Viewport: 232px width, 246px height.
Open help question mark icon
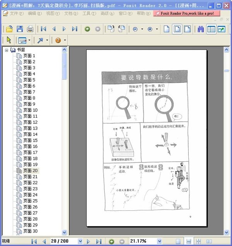pos(58,40)
